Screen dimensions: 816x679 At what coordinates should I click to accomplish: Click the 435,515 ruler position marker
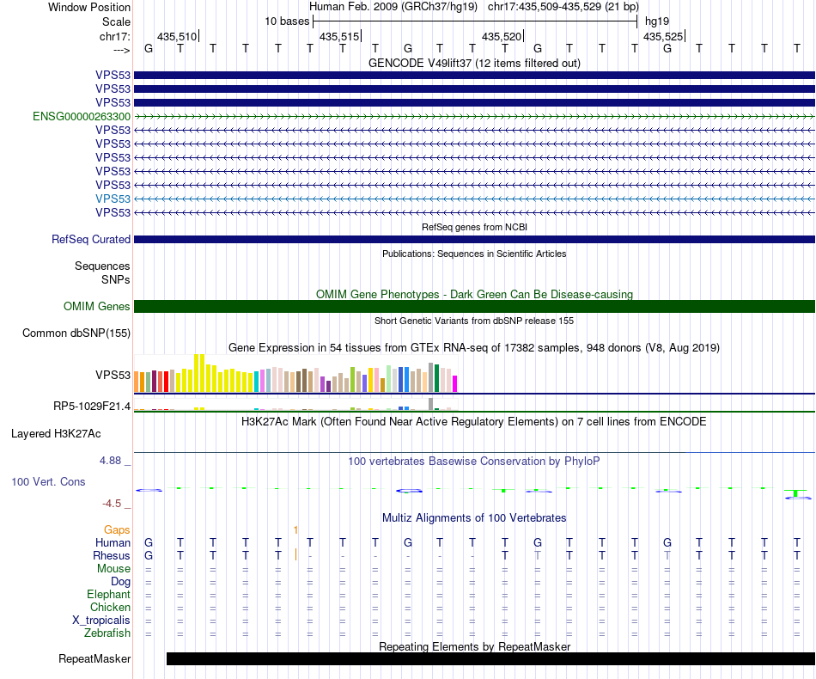click(340, 36)
